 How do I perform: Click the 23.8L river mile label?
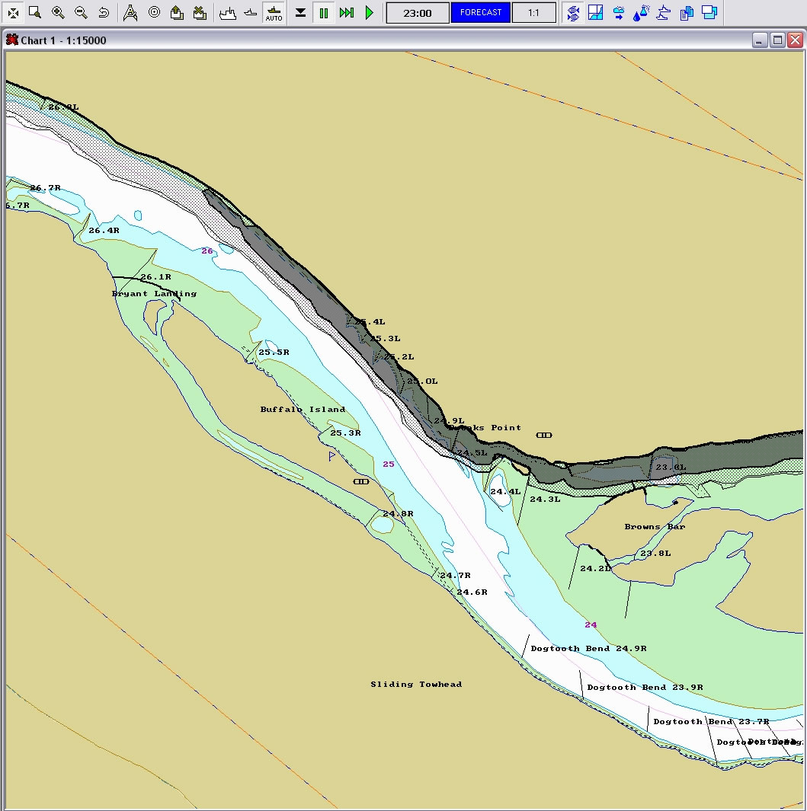click(x=656, y=553)
